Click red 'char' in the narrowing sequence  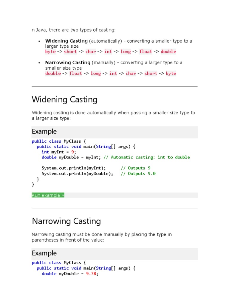131,74
